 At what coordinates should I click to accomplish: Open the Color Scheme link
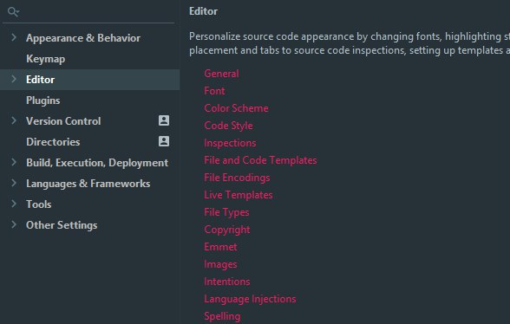coord(236,108)
